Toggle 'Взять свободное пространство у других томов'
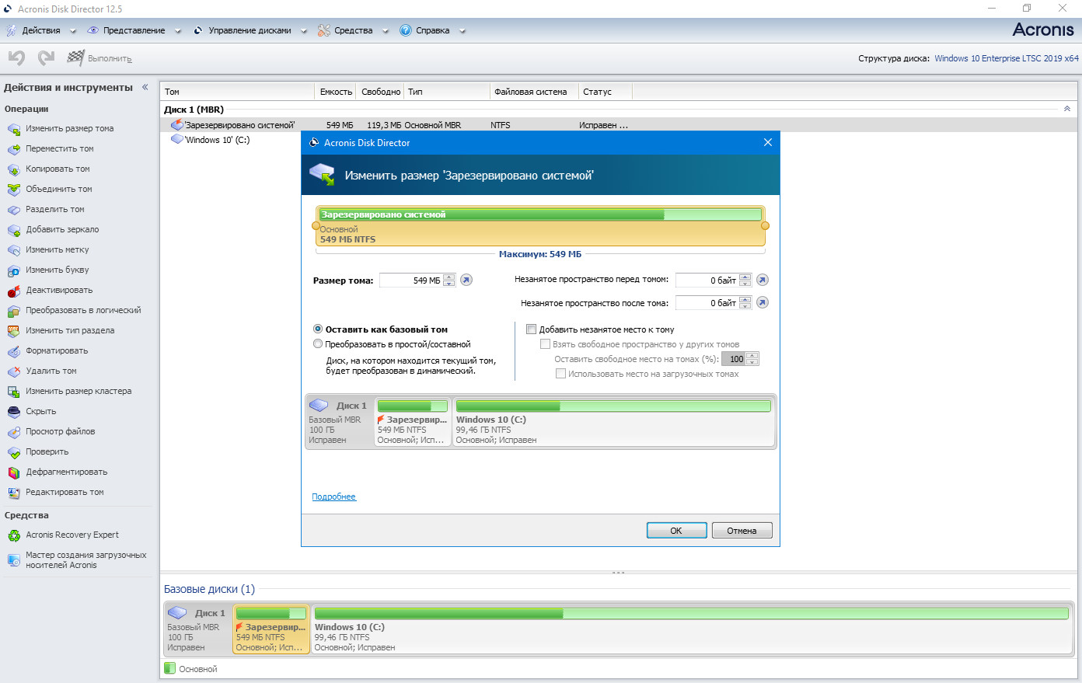The width and height of the screenshot is (1082, 683). 546,344
